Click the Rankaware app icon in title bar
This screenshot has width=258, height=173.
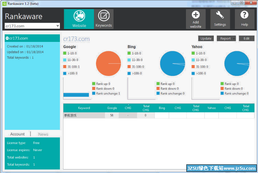pyautogui.click(x=5, y=4)
